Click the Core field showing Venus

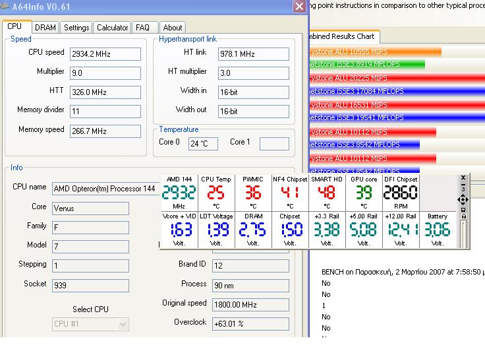pos(91,209)
